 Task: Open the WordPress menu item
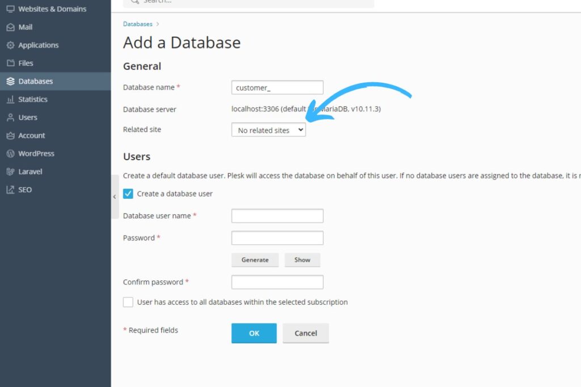coord(56,154)
